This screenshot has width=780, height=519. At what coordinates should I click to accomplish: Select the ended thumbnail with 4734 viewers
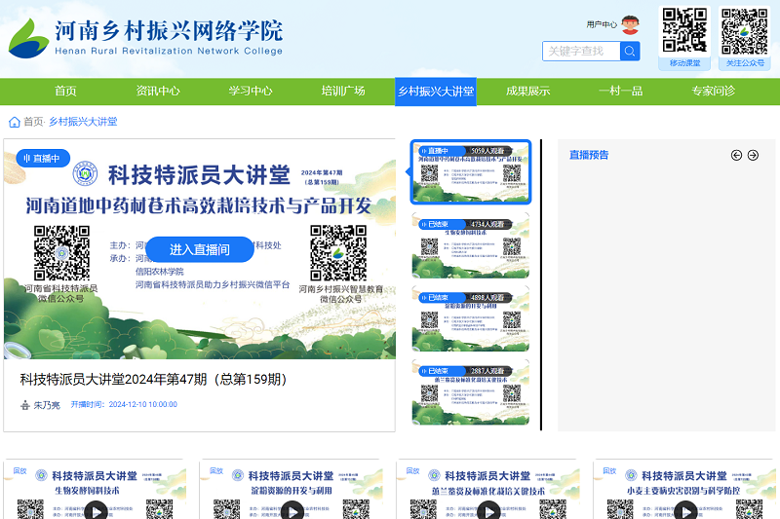click(472, 244)
